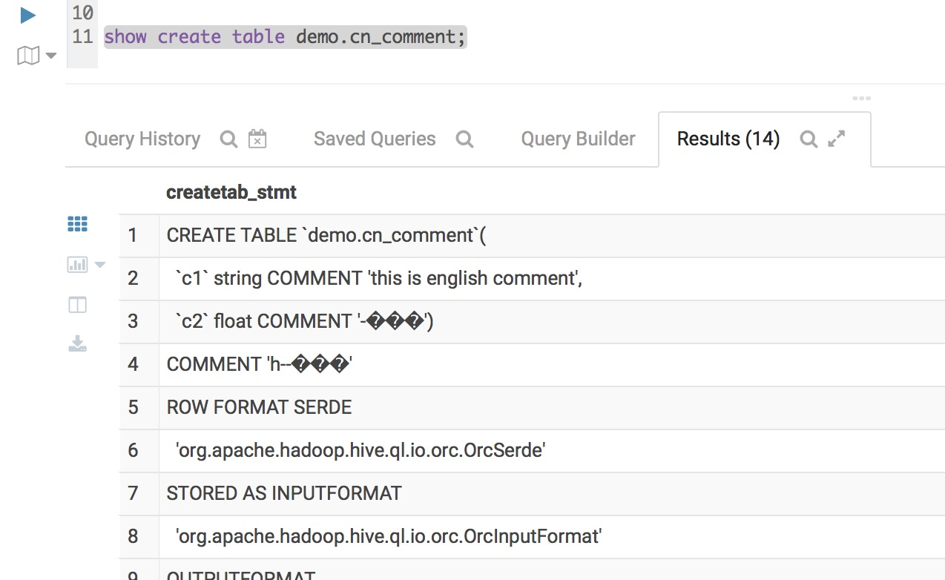Show results in grid view

pos(77,224)
